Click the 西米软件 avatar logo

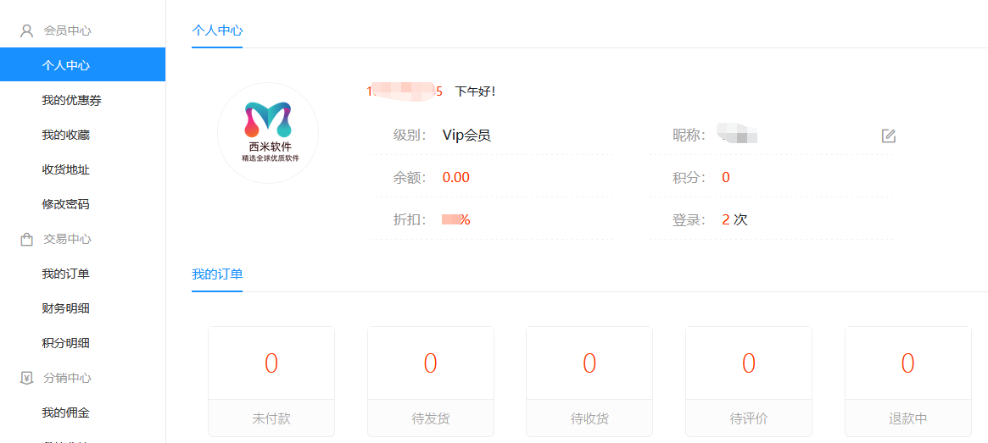pos(268,133)
